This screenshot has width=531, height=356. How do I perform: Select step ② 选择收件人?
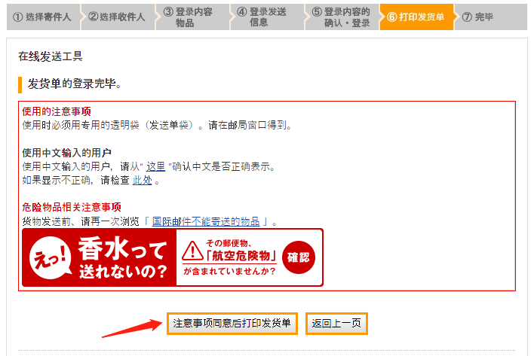pos(118,17)
